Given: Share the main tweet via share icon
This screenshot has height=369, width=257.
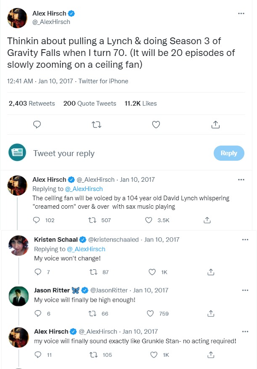Looking at the screenshot, I should pyautogui.click(x=215, y=125).
